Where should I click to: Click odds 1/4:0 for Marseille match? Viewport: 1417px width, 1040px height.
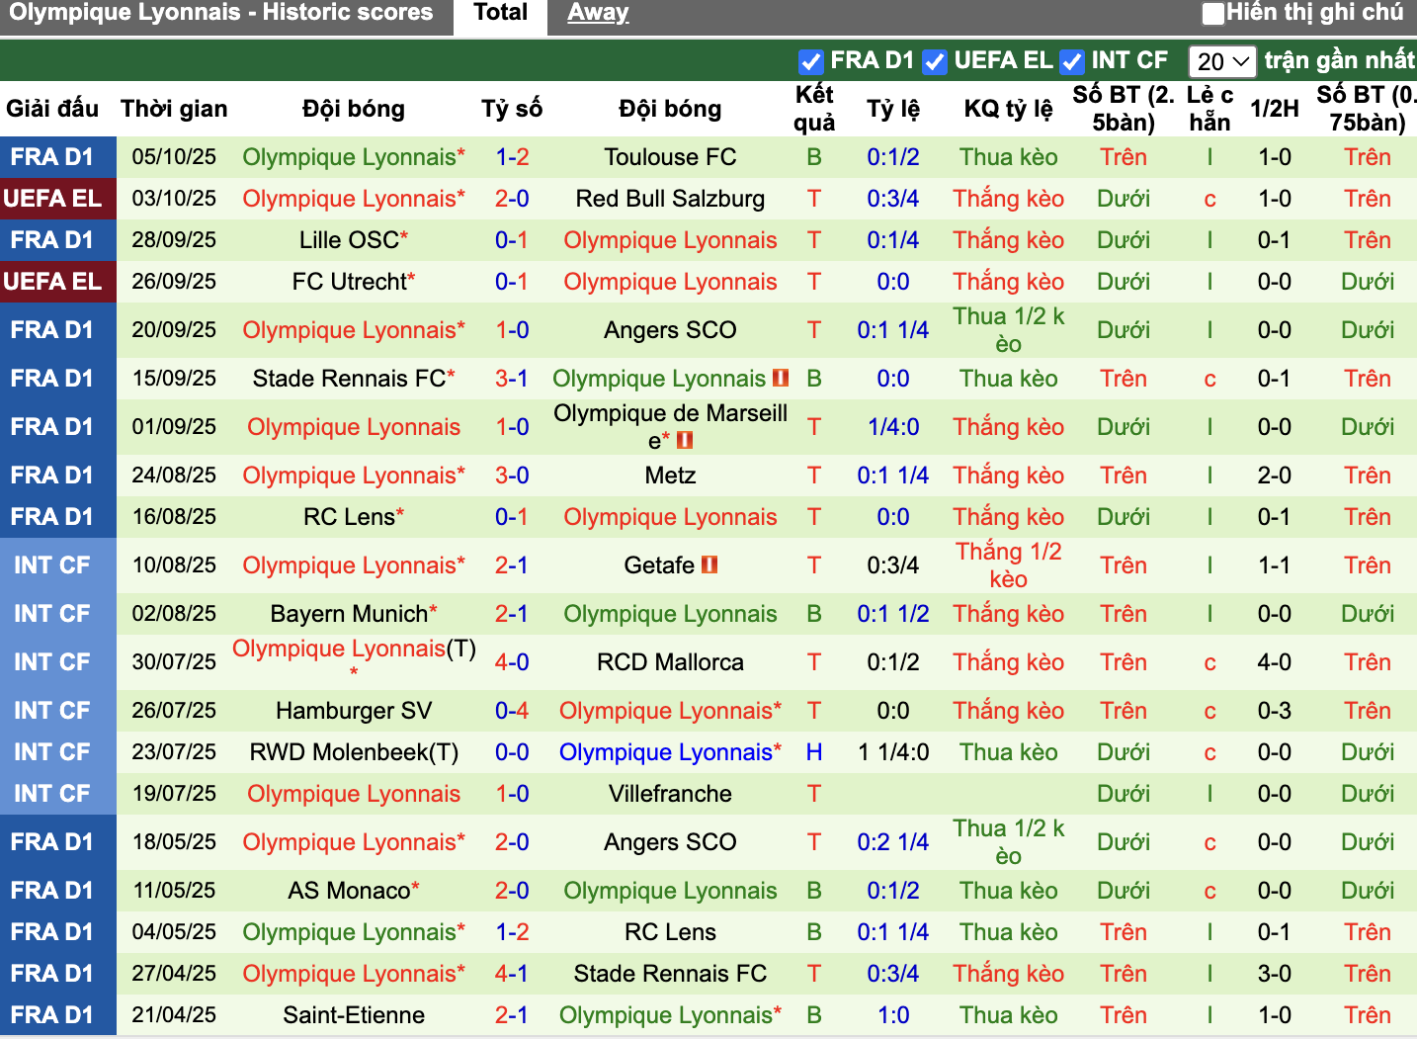[893, 427]
